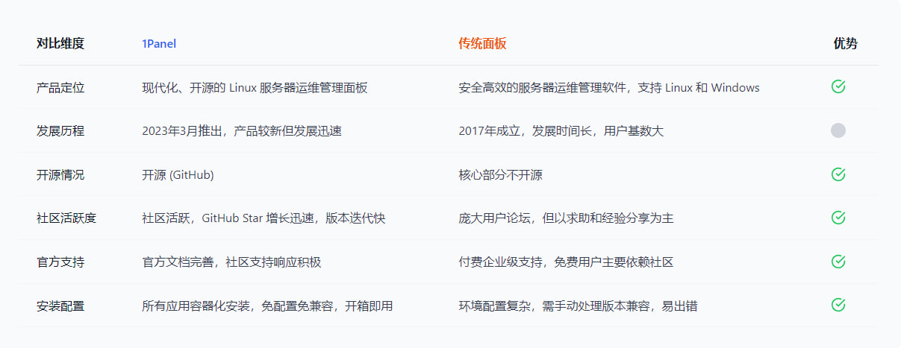Click cell '现代化、开源的 Linux 服务器运维管理面板'
Screen dimensions: 901x348
click(x=255, y=87)
